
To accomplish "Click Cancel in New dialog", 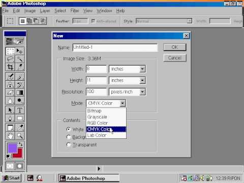I will (x=175, y=58).
